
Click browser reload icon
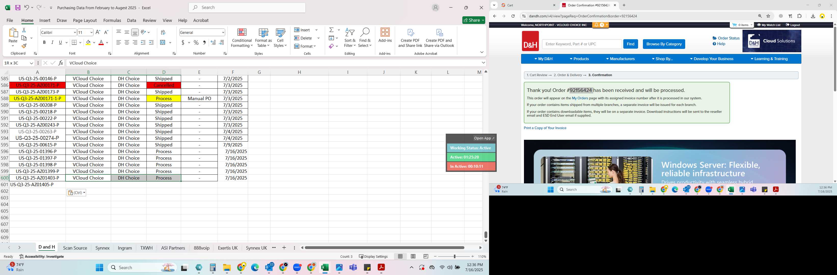click(x=513, y=16)
